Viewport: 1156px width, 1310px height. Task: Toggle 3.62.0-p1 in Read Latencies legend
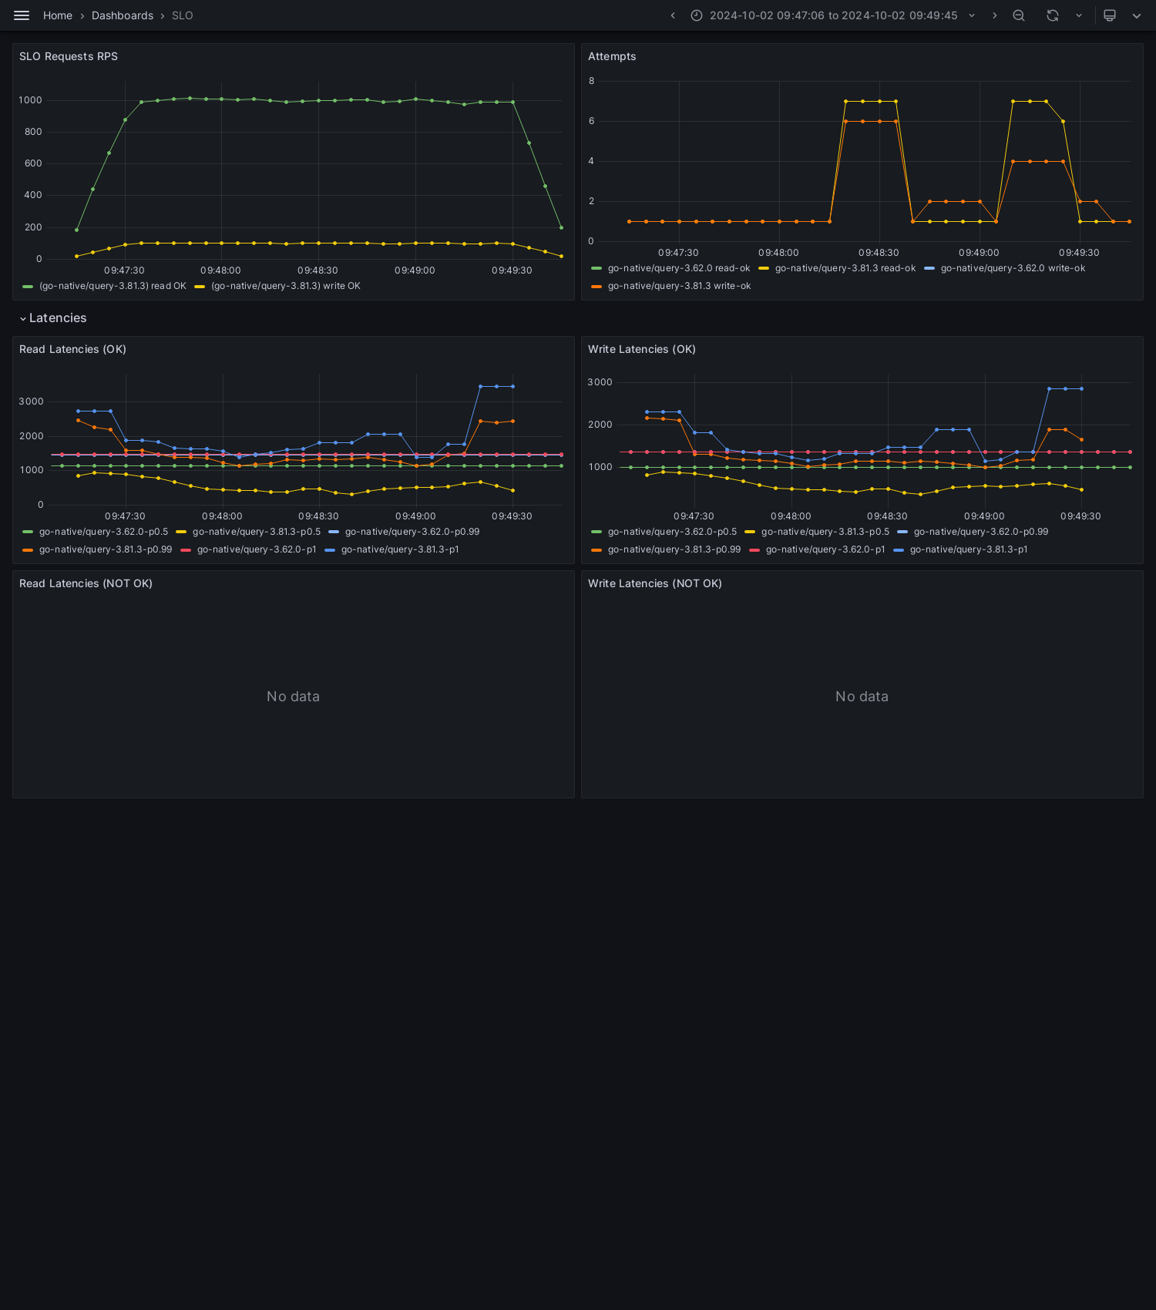tap(257, 549)
